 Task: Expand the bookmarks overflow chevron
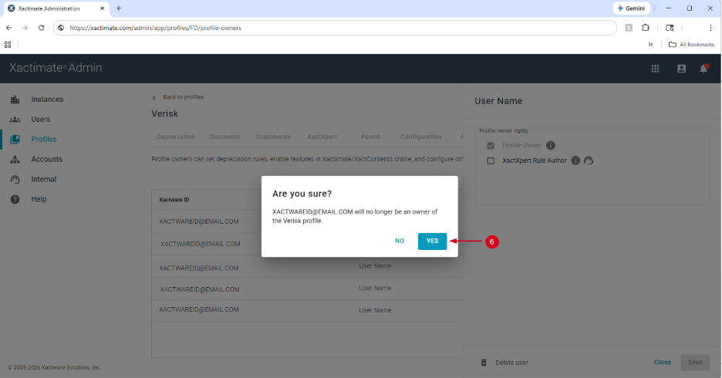650,45
